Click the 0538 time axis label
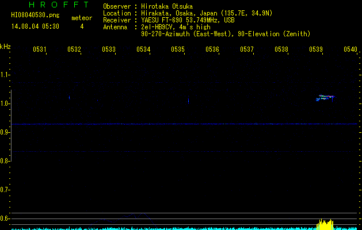The image size is (362, 230). coord(281,49)
